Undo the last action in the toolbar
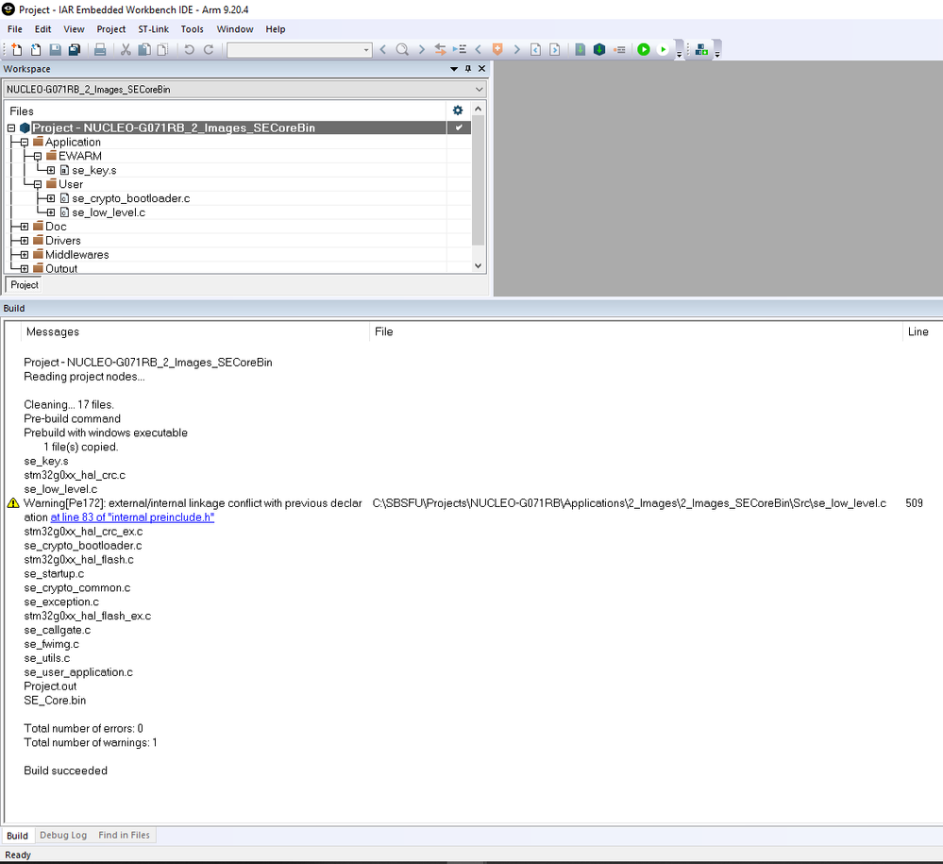This screenshot has width=943, height=864. click(190, 49)
